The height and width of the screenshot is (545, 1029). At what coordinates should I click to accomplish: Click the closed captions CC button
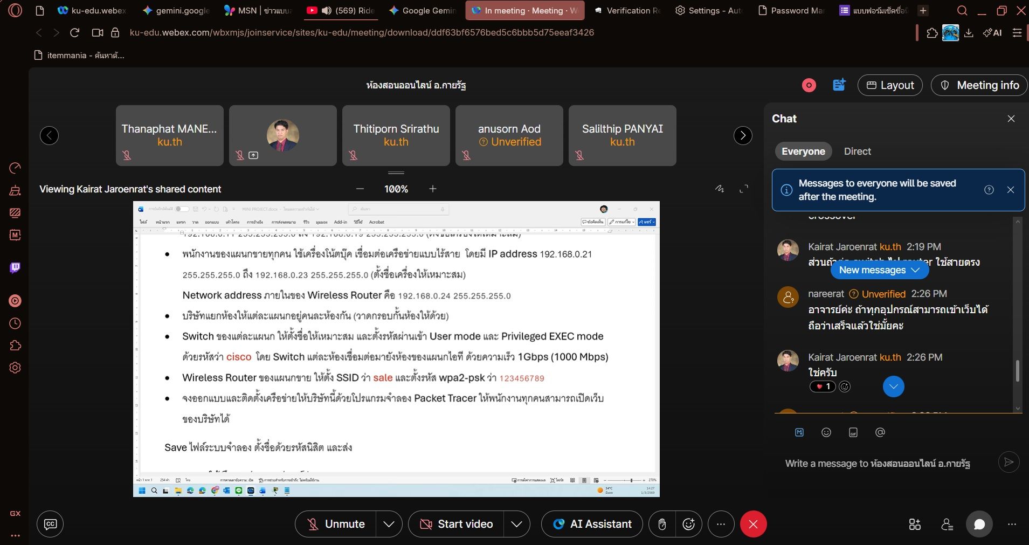(50, 524)
